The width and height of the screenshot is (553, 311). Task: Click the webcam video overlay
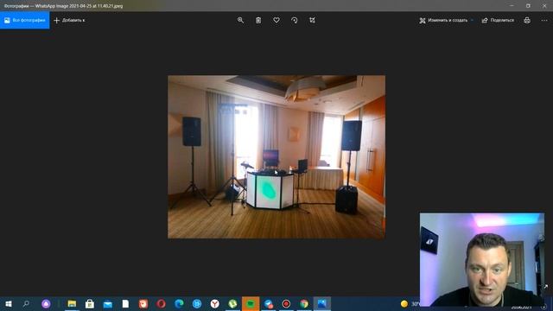tap(482, 259)
